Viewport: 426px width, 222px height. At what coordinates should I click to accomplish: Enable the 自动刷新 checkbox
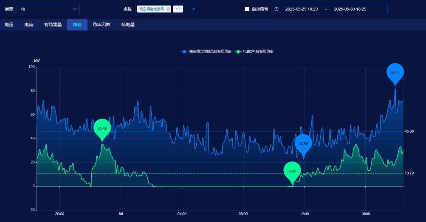tap(247, 9)
